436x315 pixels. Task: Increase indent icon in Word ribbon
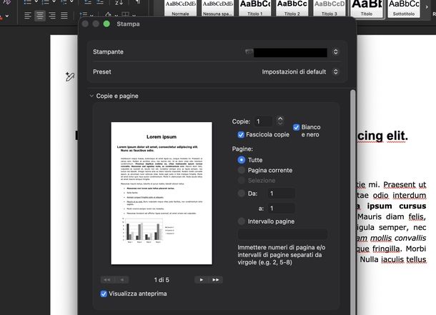pyautogui.click(x=100, y=2)
